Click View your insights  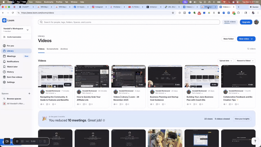tap(242, 119)
